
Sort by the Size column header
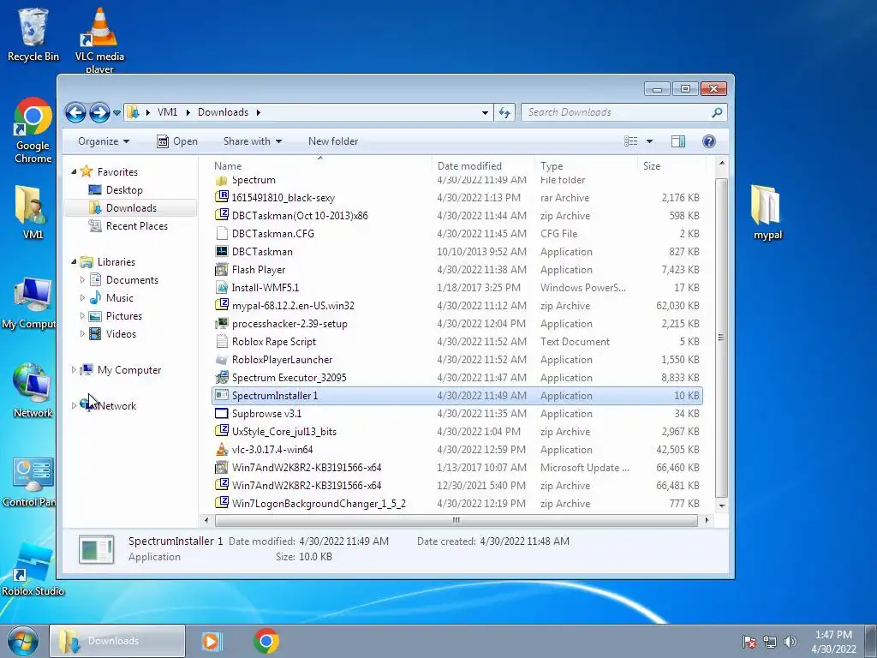tap(671, 165)
